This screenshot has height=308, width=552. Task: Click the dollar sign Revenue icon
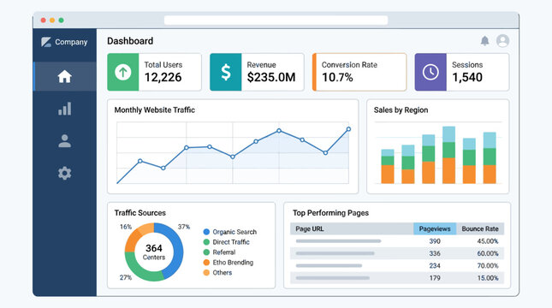click(226, 72)
